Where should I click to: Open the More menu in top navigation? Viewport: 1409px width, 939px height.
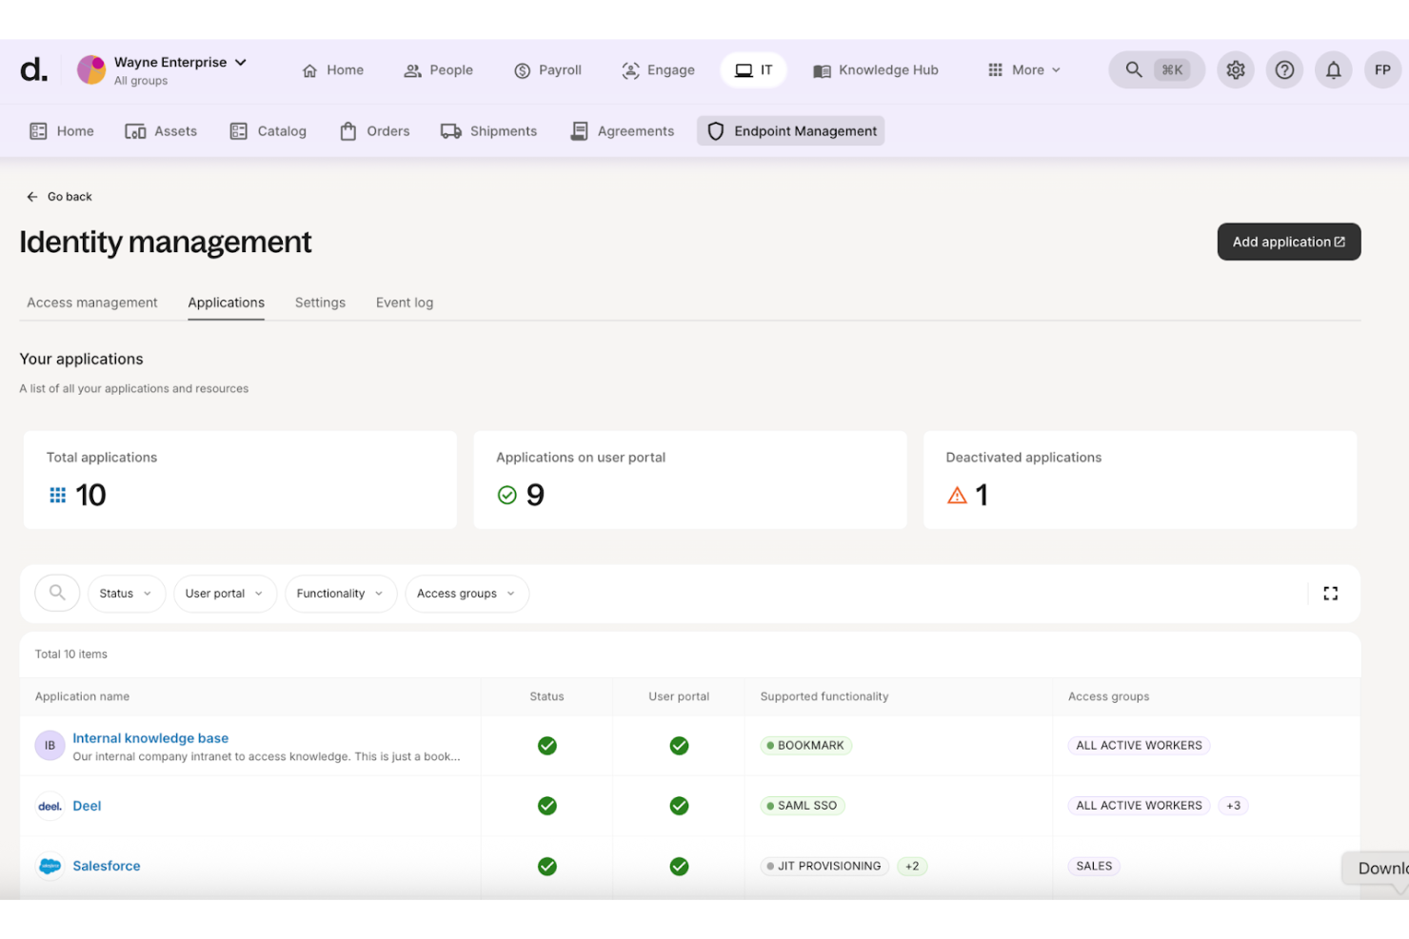pos(1023,69)
